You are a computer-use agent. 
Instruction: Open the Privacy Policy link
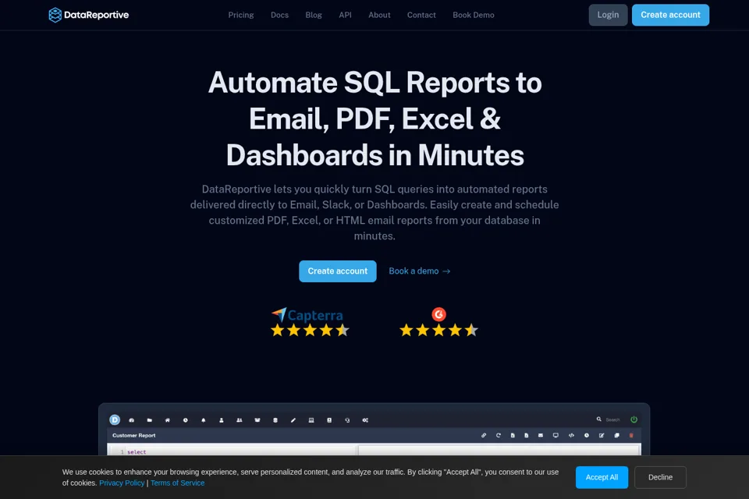[122, 483]
